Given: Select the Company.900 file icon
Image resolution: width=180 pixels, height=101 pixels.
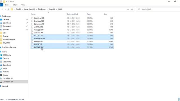Looking at the screenshot, I should 32,24.
